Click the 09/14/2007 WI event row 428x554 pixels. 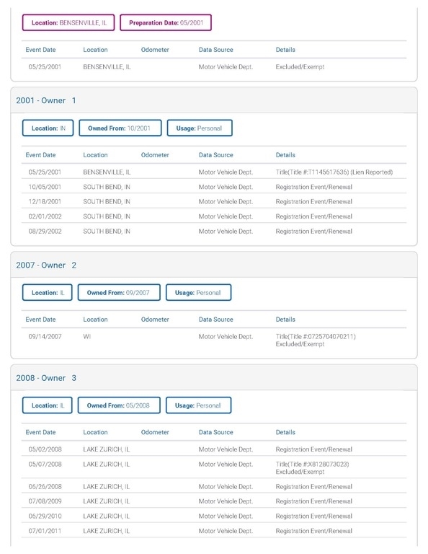click(214, 340)
